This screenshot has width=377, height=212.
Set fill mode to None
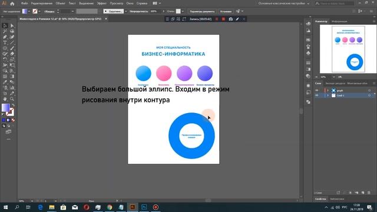[13, 120]
